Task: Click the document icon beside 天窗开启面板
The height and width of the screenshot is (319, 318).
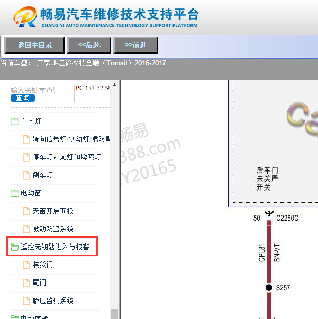Action: [x=26, y=211]
